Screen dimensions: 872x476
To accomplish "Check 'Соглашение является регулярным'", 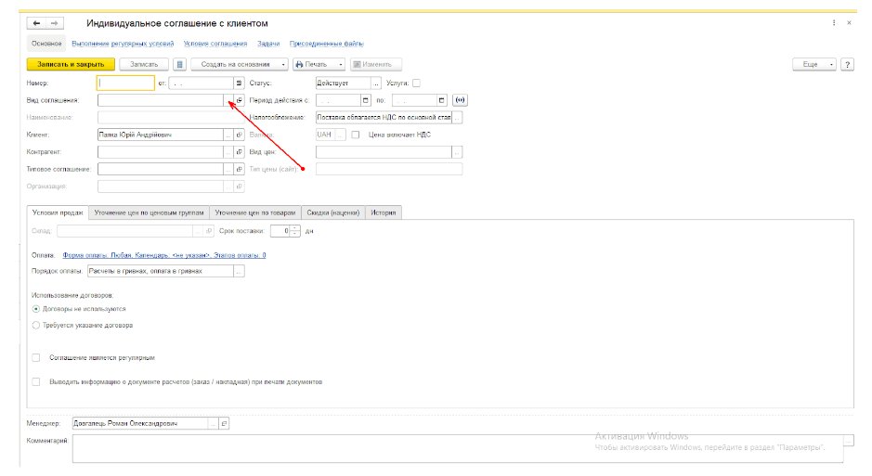I will tap(36, 357).
